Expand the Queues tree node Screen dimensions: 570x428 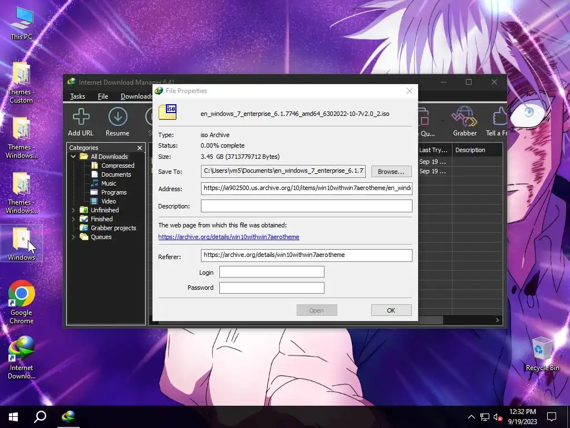[x=73, y=237]
